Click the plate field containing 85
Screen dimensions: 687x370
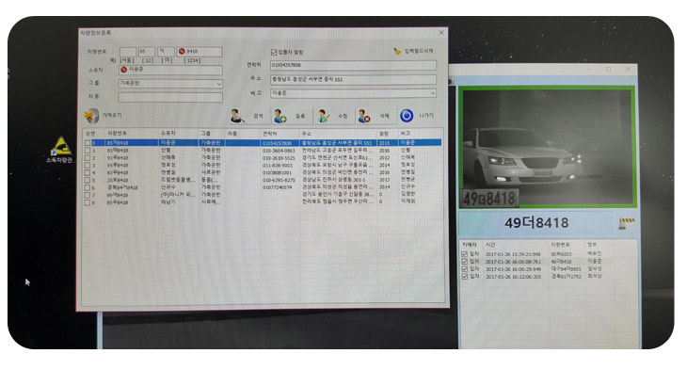[147, 52]
